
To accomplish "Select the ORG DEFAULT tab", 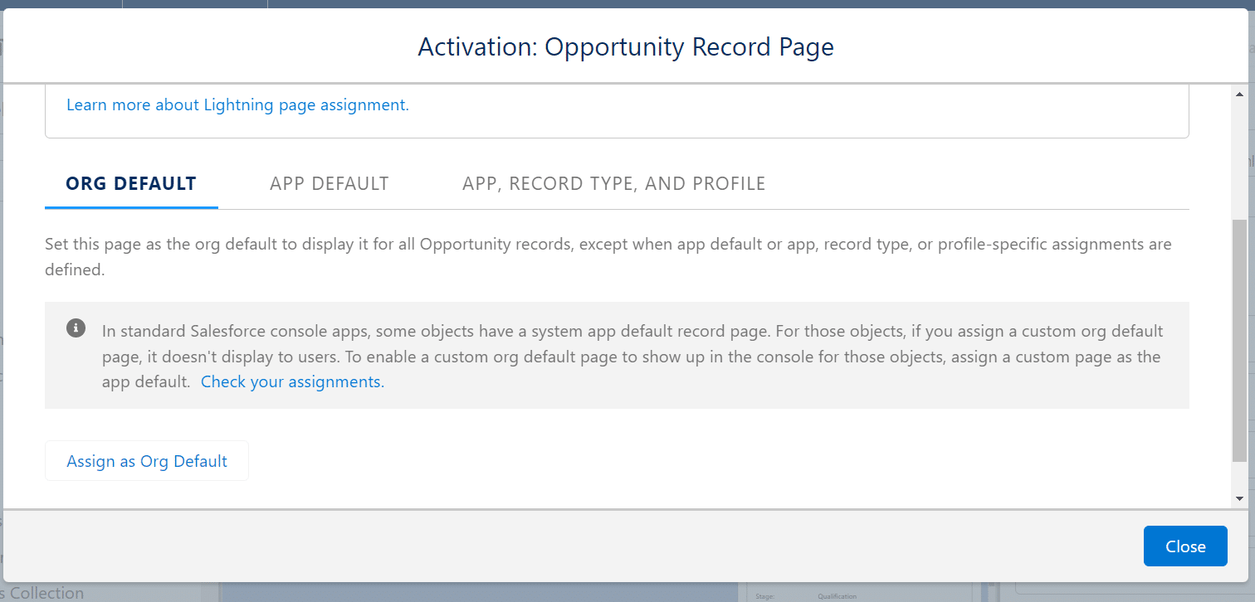I will click(131, 183).
